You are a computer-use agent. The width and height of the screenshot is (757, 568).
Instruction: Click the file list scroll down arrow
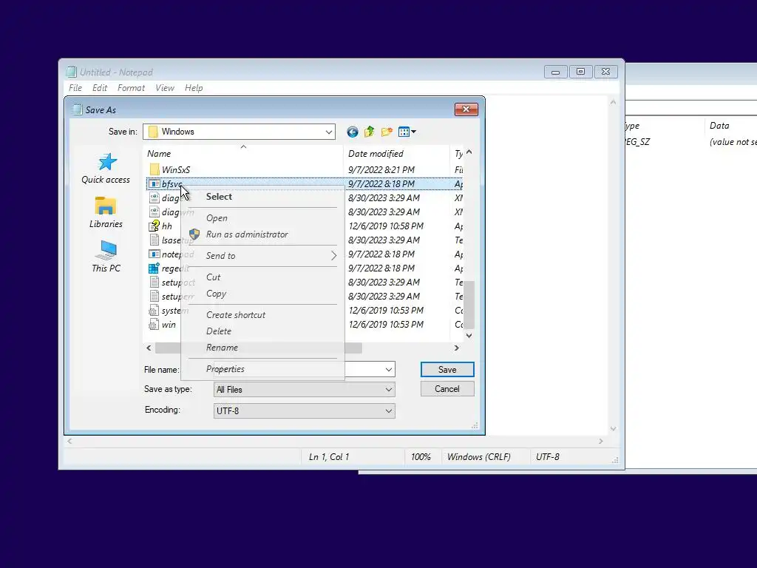coord(469,336)
